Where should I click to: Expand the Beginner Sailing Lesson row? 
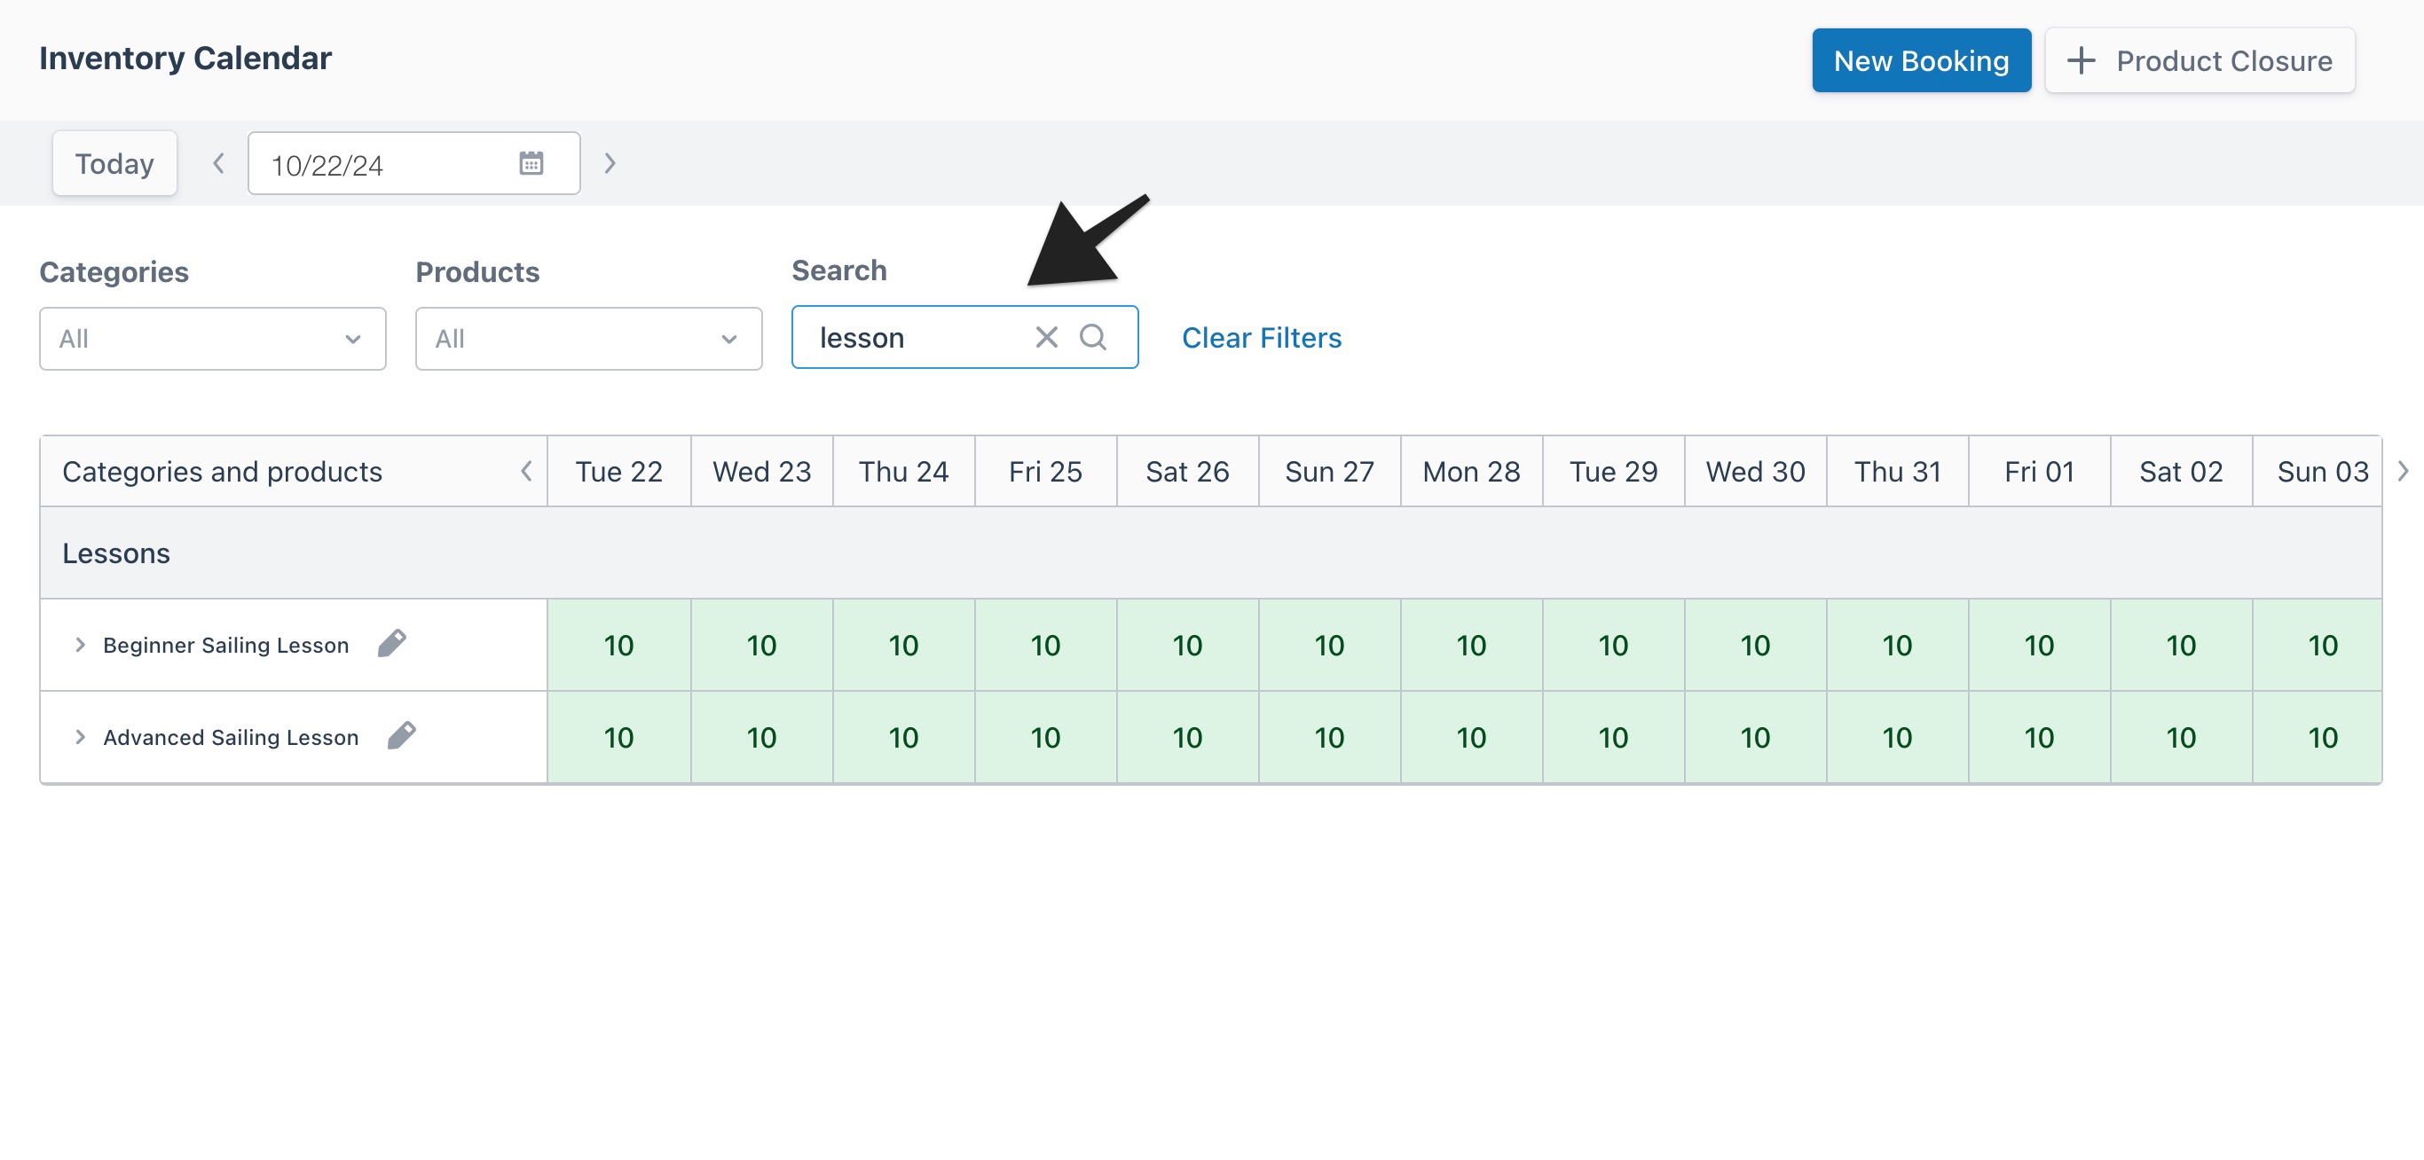click(x=80, y=646)
